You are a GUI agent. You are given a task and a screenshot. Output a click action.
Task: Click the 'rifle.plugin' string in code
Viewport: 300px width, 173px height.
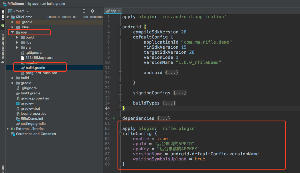coord(178,128)
